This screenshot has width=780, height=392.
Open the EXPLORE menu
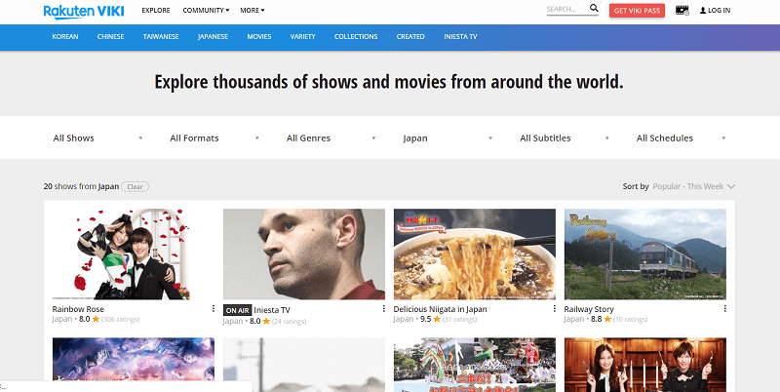tap(156, 11)
